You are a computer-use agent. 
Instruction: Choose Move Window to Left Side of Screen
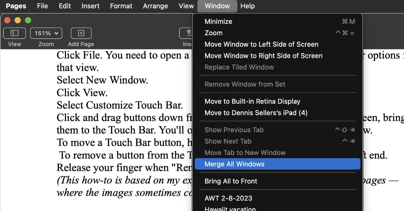pyautogui.click(x=261, y=44)
